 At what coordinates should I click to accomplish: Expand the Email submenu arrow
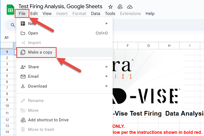click(107, 76)
